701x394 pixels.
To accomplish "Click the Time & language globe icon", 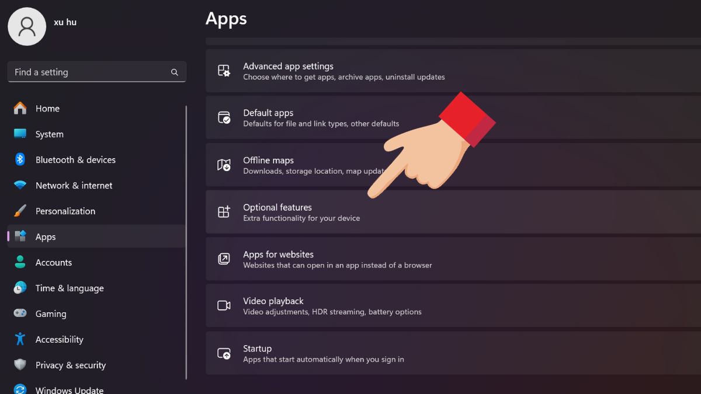I will [x=20, y=288].
